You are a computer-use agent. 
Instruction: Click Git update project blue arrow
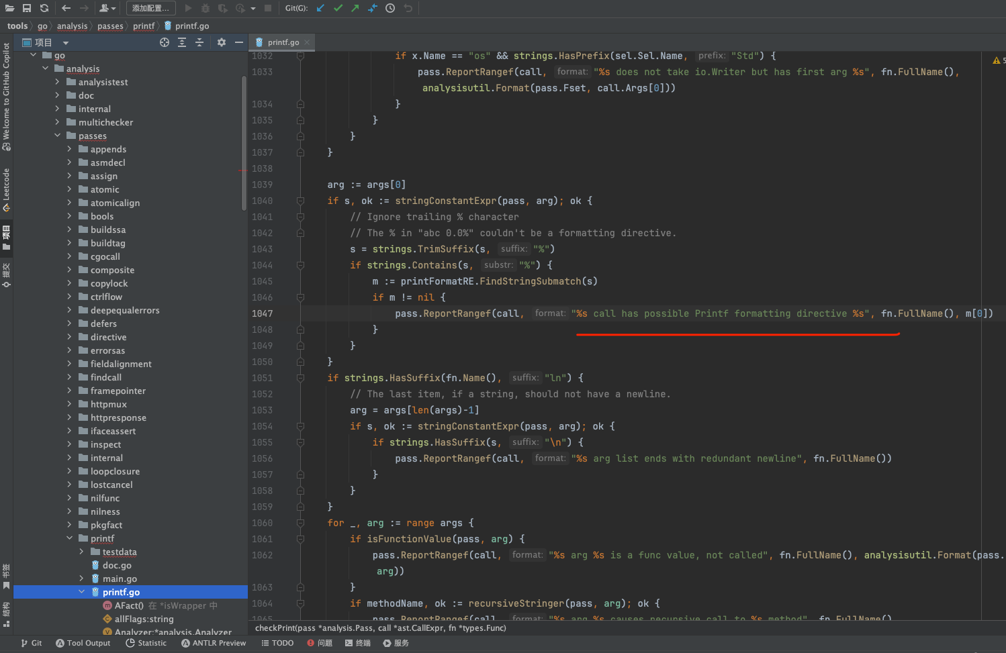[320, 8]
